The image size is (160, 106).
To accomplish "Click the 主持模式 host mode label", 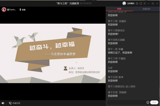I will pos(131,3).
